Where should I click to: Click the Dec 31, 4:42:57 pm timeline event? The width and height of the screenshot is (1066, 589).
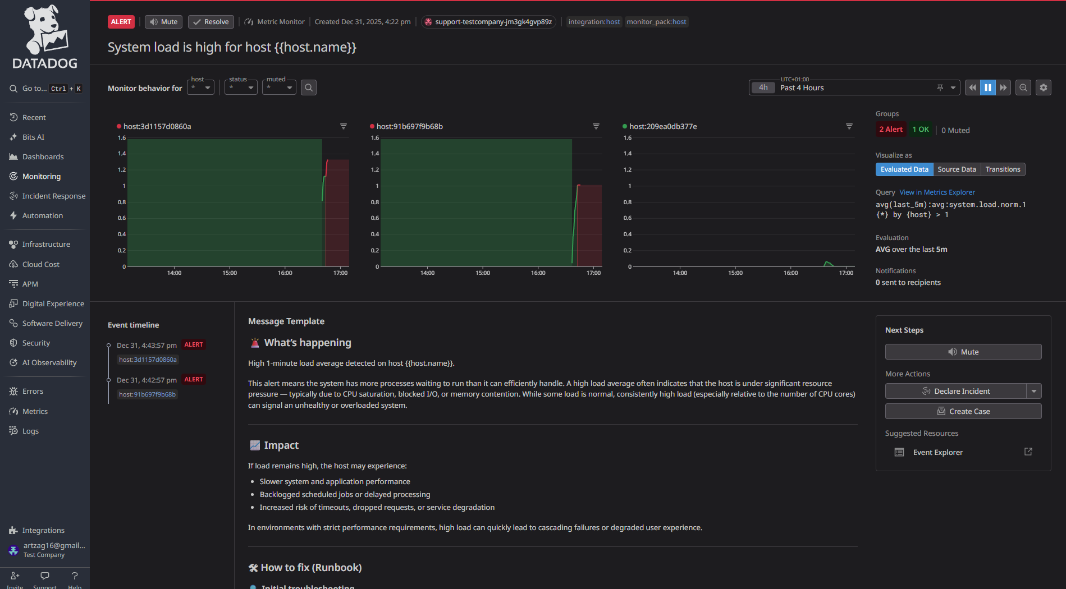[147, 380]
